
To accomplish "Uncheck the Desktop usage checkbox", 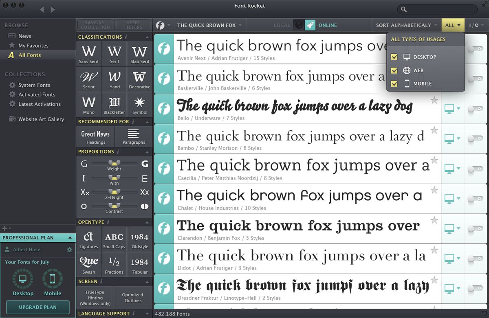I will tap(394, 57).
